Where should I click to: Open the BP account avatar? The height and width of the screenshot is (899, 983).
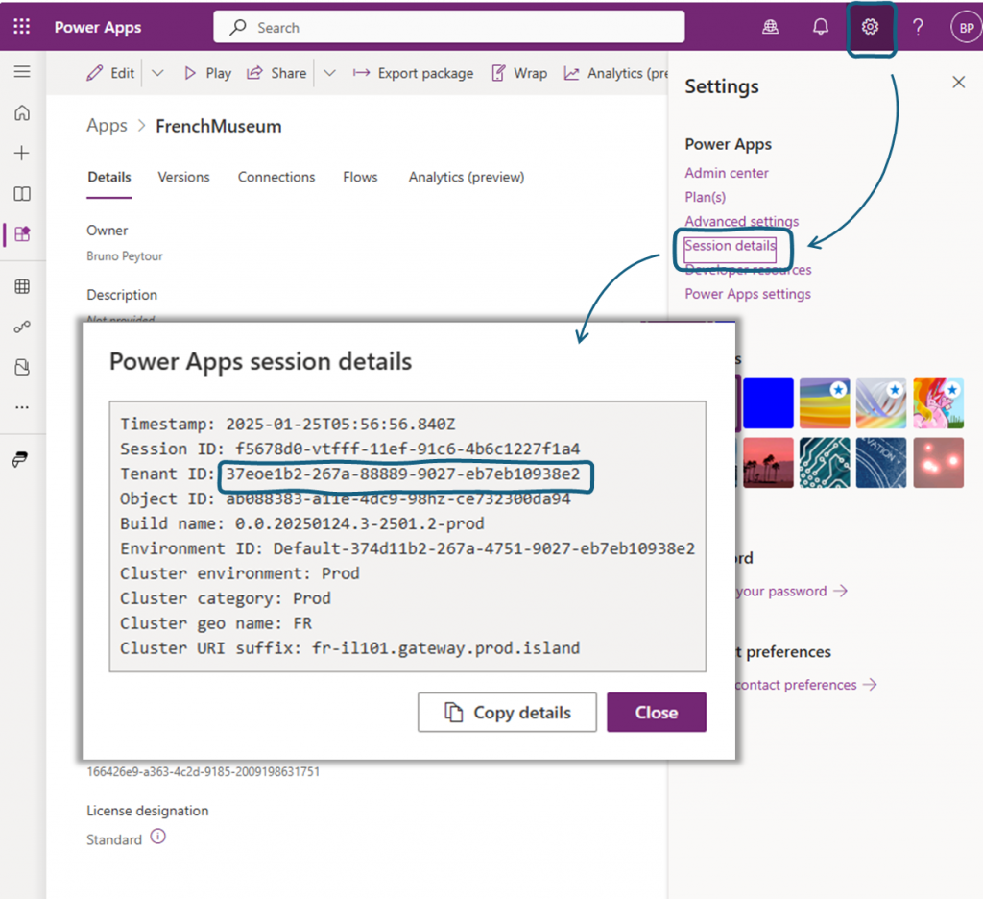pos(965,28)
